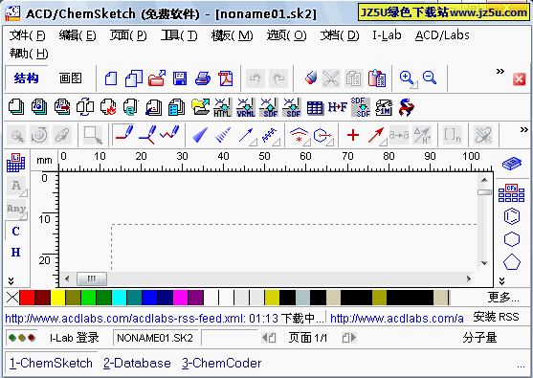Image resolution: width=533 pixels, height=378 pixels.
Task: Click the 分子量 status item
Action: [x=479, y=338]
